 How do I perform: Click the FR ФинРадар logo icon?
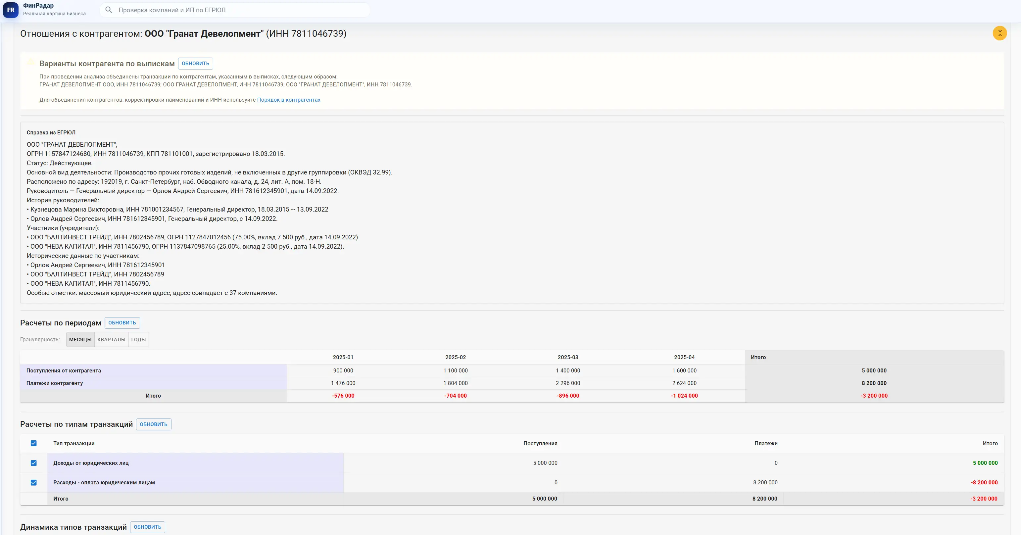click(11, 10)
